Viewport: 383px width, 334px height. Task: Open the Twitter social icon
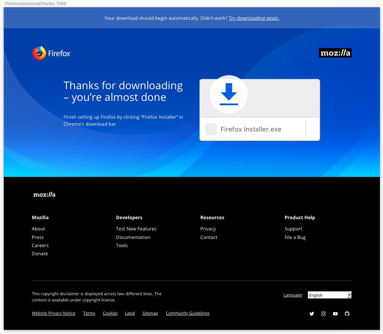point(312,314)
